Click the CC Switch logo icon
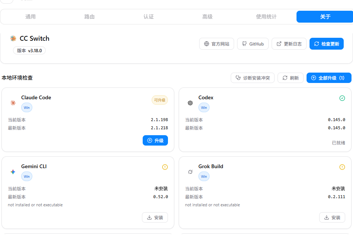 coord(13,39)
